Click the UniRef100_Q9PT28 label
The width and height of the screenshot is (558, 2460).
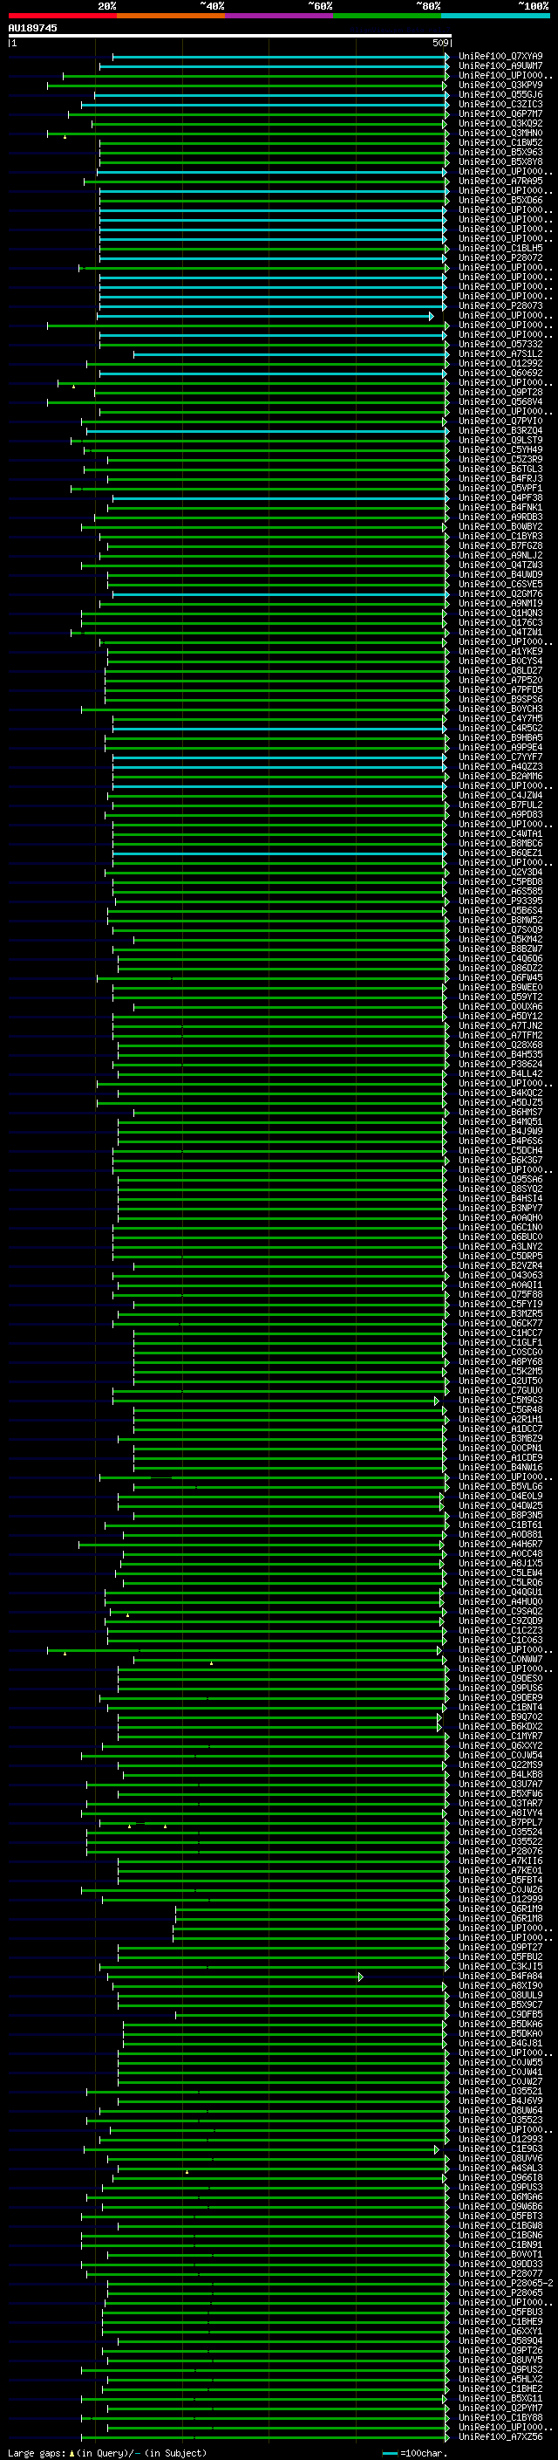click(500, 392)
